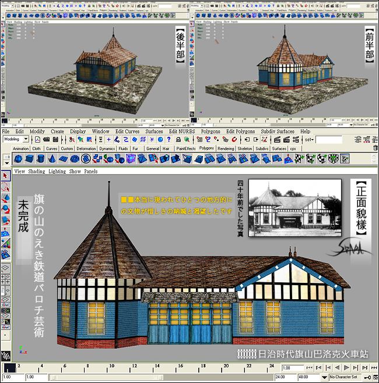Toggle the lock selection padlock icon

(x=178, y=140)
